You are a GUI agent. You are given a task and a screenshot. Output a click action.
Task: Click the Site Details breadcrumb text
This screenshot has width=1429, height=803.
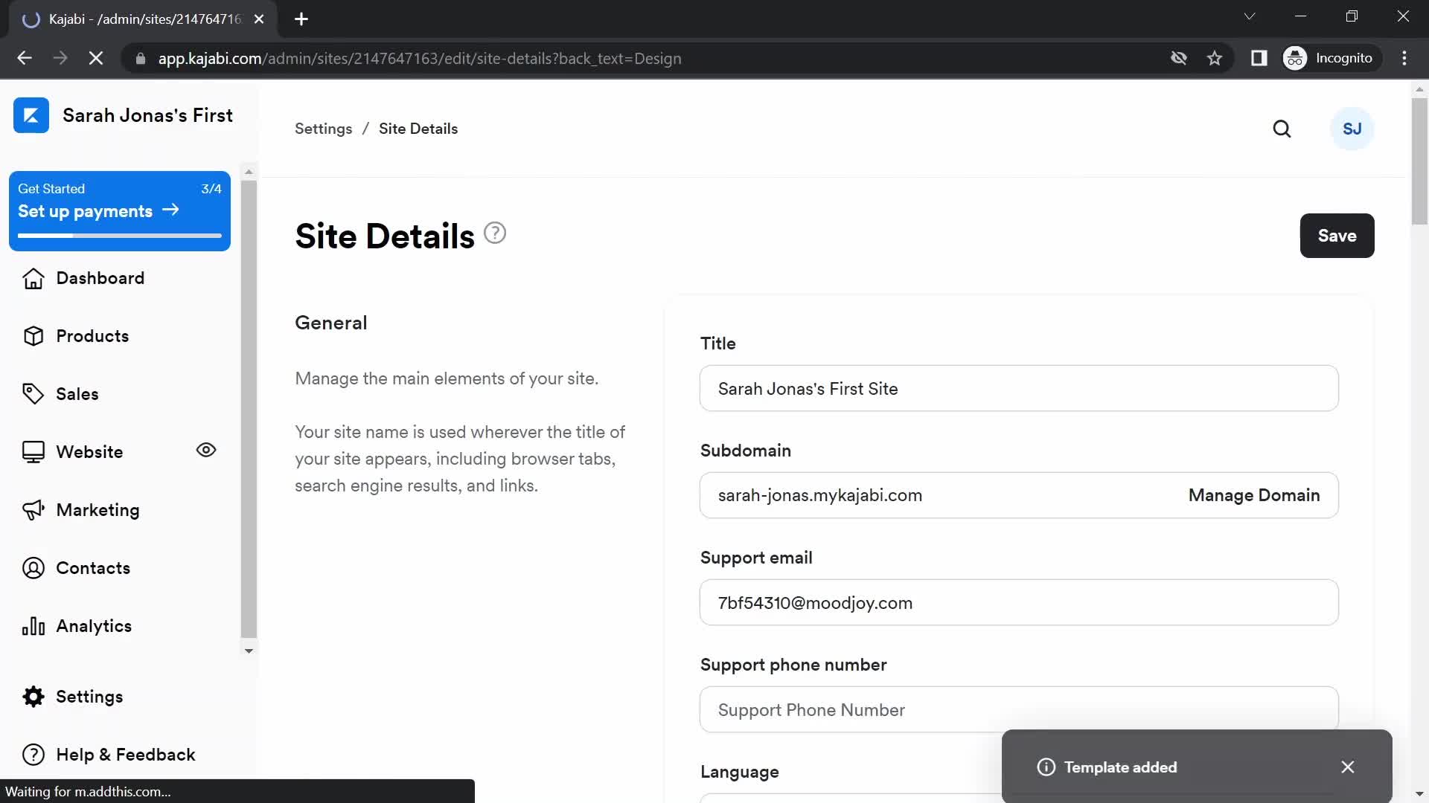coord(418,129)
